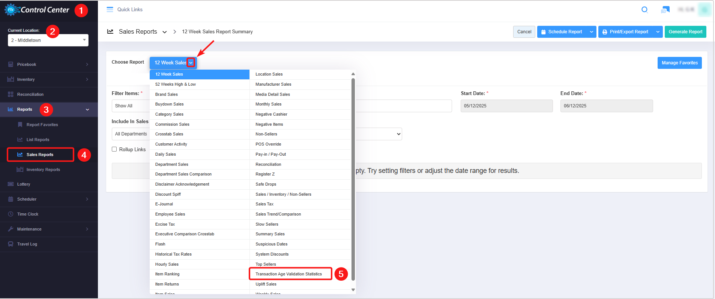
Task: Click the Generate Report button
Action: tap(685, 32)
